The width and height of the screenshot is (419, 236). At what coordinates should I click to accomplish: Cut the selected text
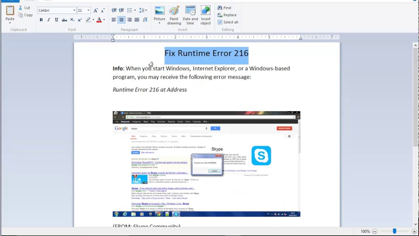[x=24, y=8]
